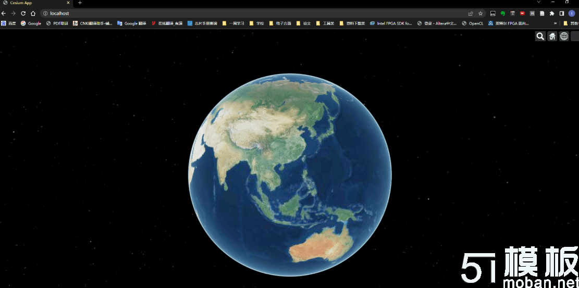Screen dimensions: 579x288
Task: Open the H extension icon
Action: click(532, 14)
